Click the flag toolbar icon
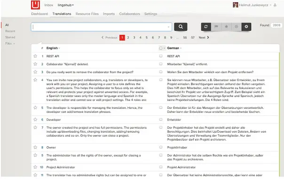Viewport: 284px width, 179px height. click(x=216, y=27)
